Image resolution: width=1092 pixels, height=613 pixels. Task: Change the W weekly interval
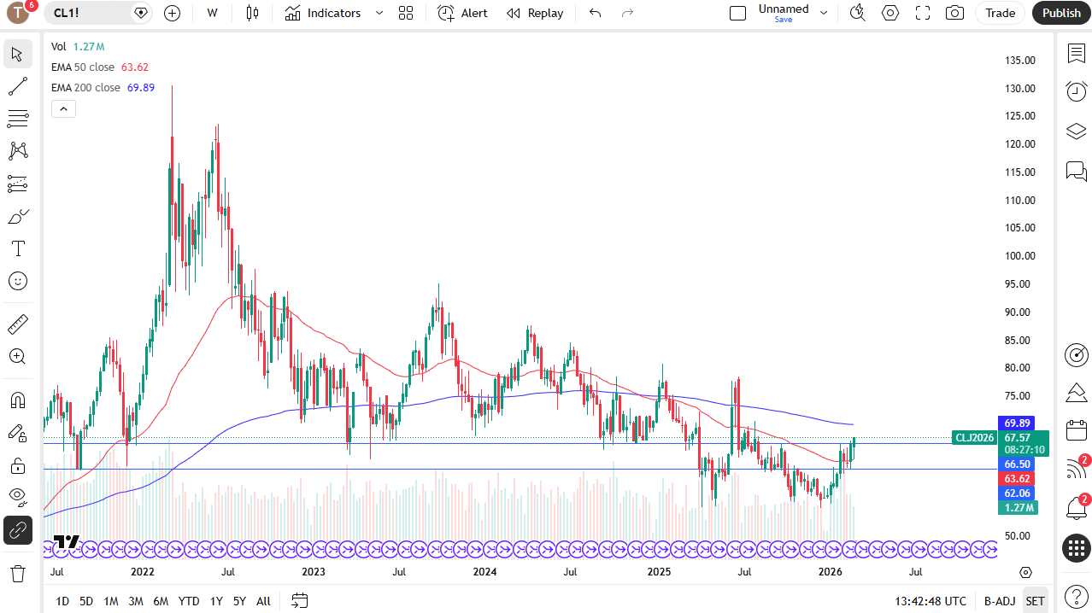tap(212, 13)
